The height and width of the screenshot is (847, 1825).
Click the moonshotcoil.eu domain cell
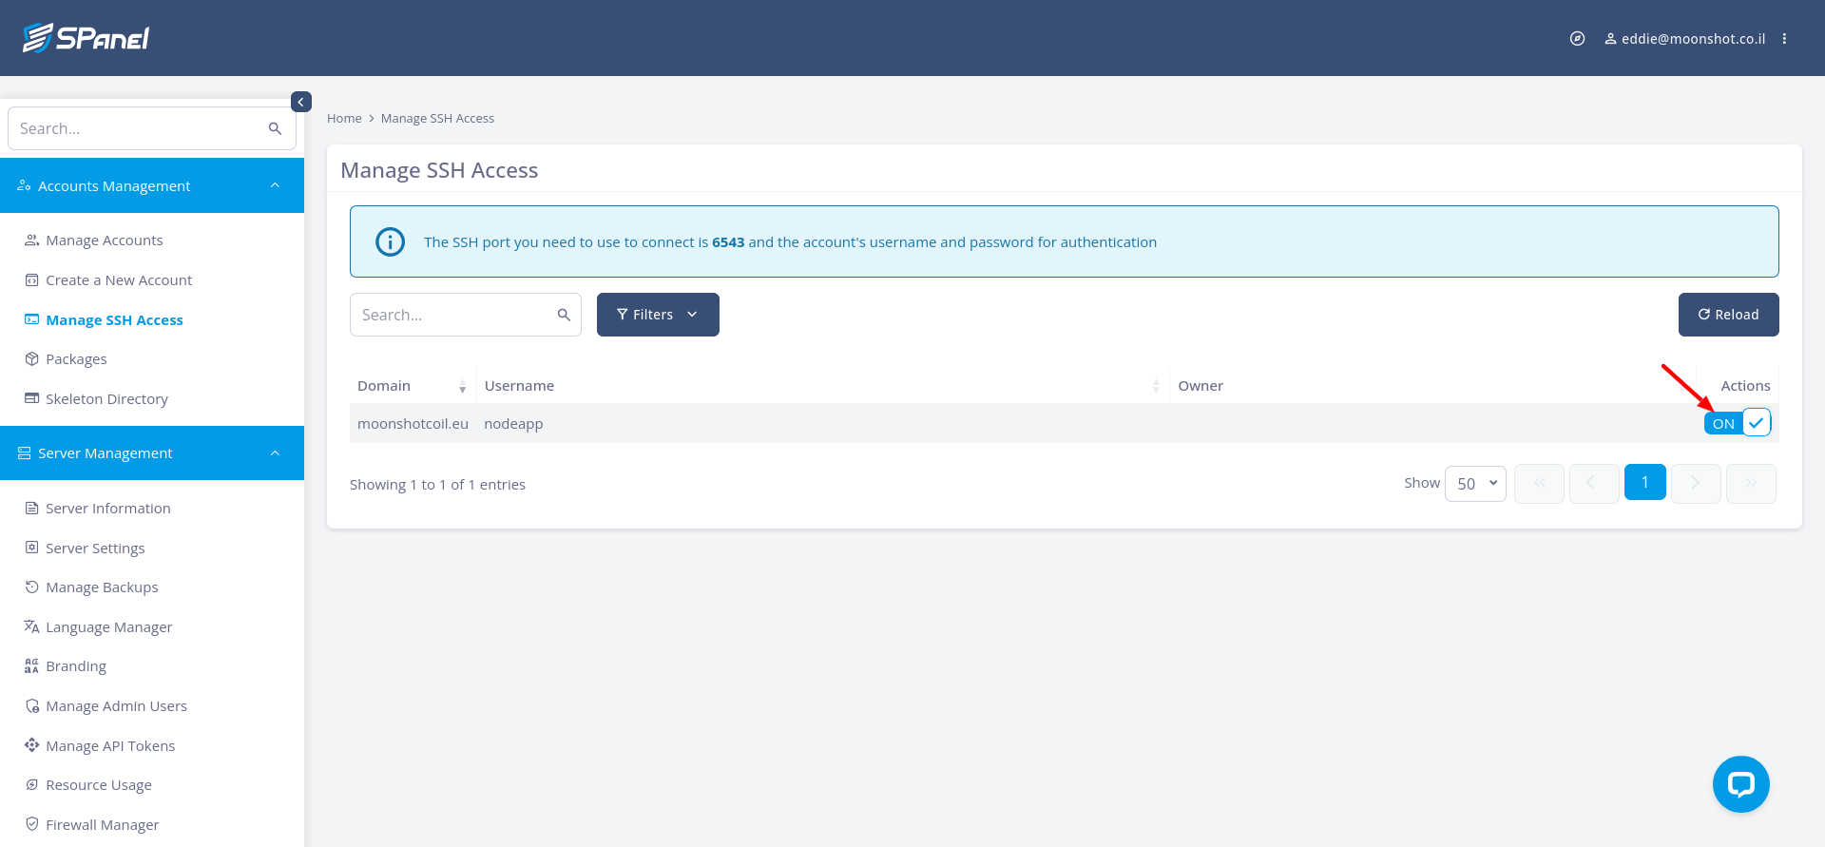pos(413,424)
